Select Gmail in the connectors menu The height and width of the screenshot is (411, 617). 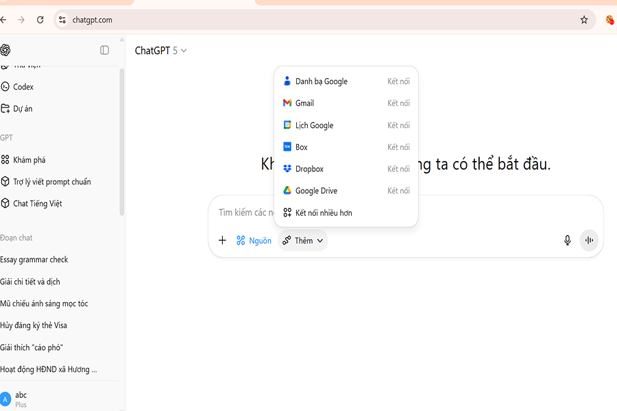[x=304, y=103]
